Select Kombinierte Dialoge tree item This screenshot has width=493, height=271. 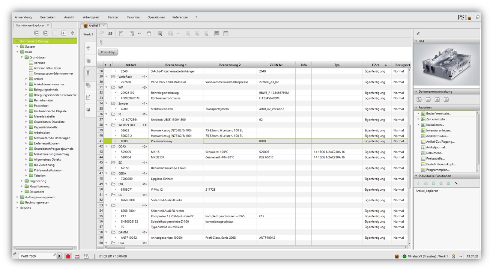coord(45,41)
